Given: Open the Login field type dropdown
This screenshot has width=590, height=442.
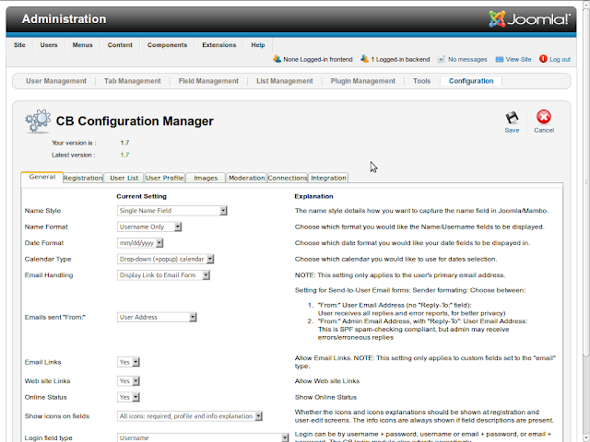Looking at the screenshot, I should click(203, 438).
